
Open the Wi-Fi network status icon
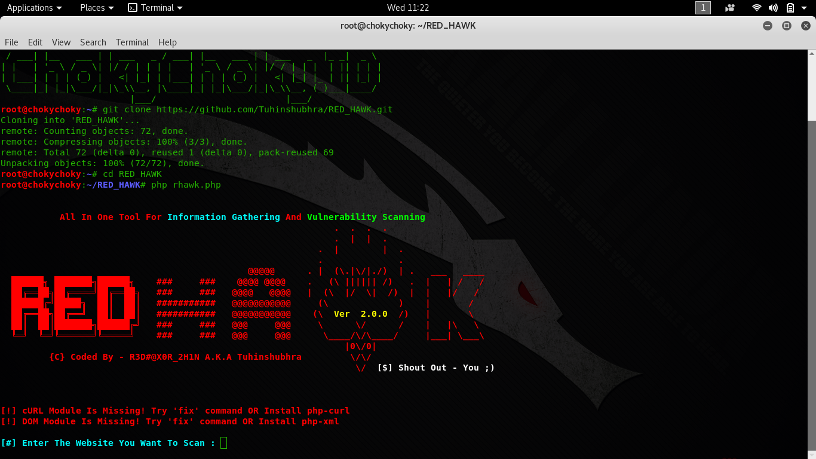(x=757, y=8)
